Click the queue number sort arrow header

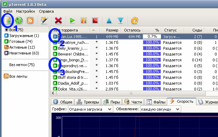(x=94, y=30)
